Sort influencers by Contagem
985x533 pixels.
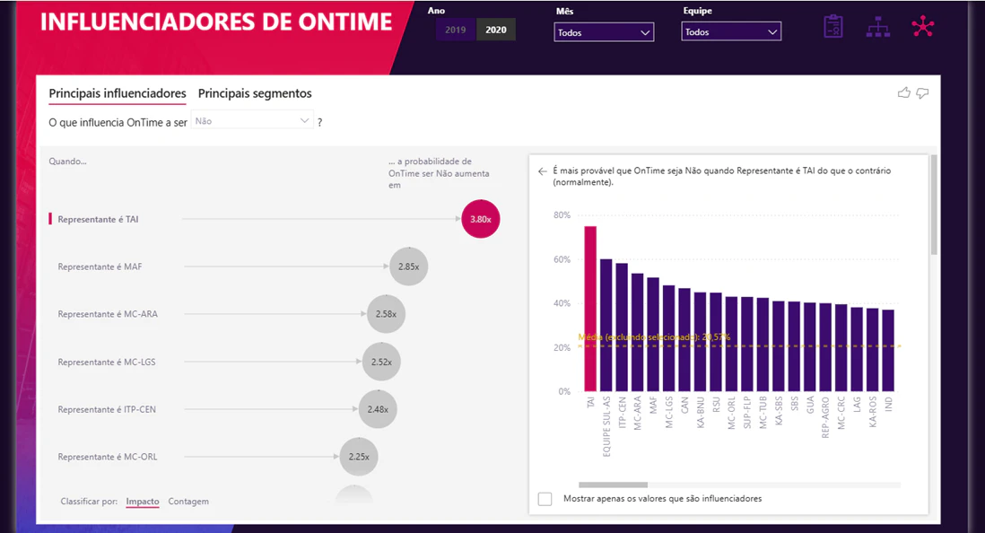coord(188,502)
